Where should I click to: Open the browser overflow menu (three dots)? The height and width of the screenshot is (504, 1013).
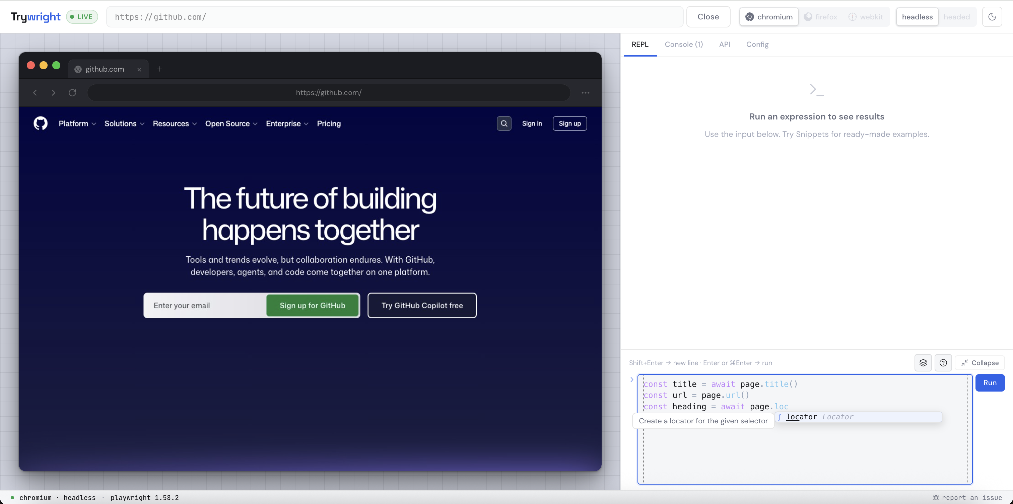[x=585, y=92]
